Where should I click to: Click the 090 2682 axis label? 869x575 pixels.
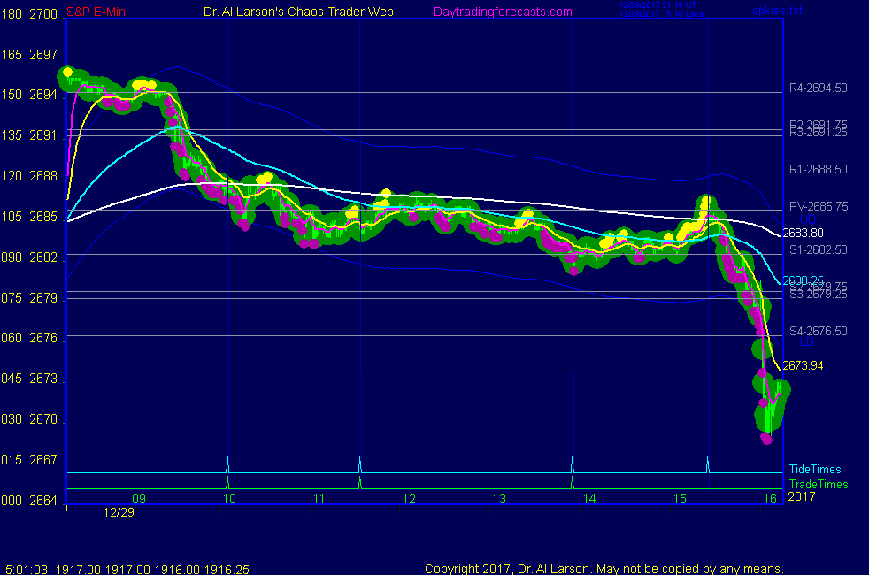[29, 257]
